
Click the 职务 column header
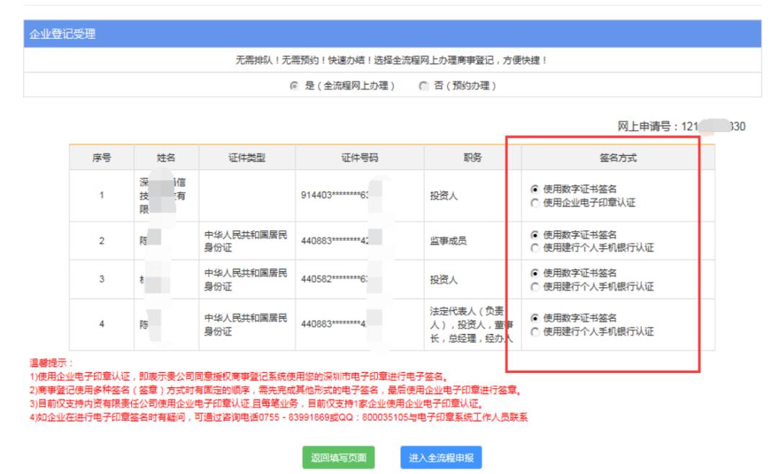click(472, 158)
